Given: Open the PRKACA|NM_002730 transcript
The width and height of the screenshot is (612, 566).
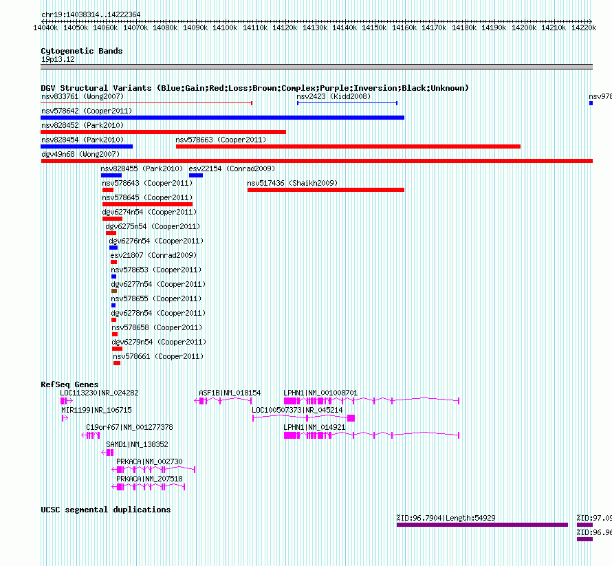Looking at the screenshot, I should click(153, 470).
